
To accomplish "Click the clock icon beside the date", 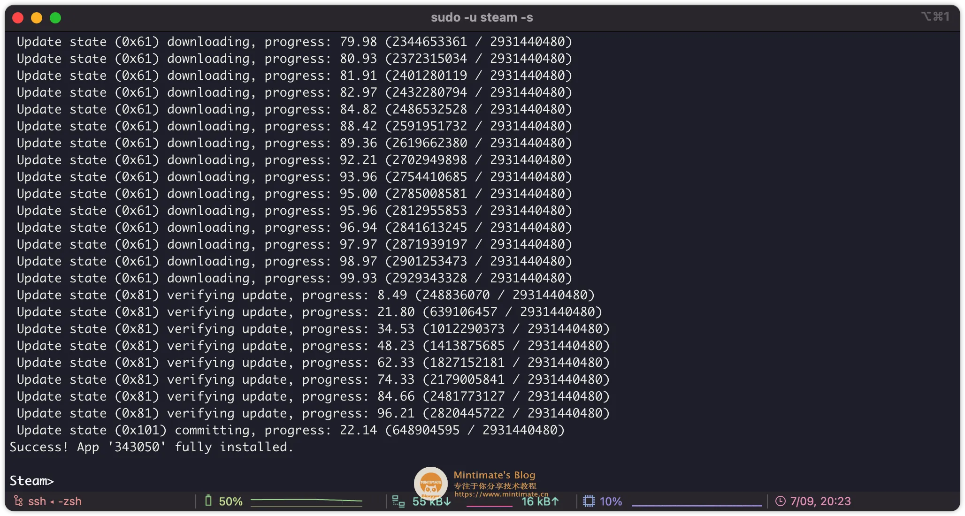I will click(x=780, y=501).
